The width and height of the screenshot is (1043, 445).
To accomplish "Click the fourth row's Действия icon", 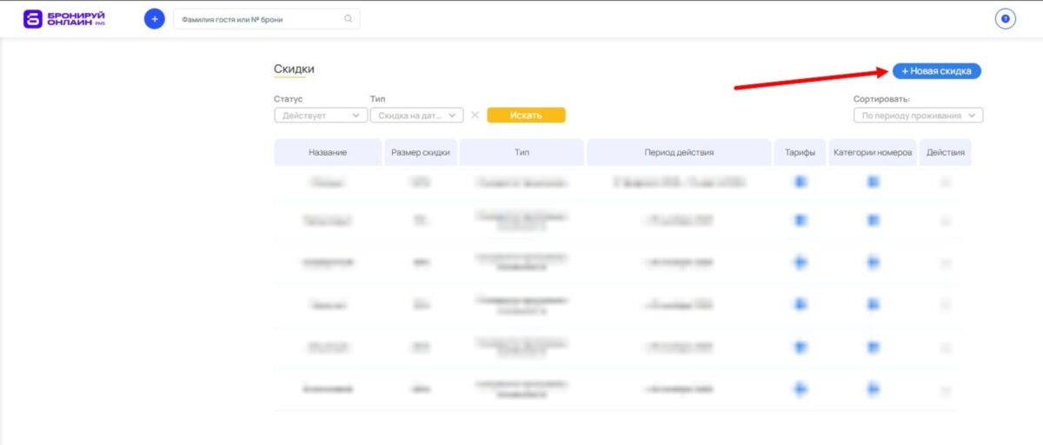I will point(945,304).
